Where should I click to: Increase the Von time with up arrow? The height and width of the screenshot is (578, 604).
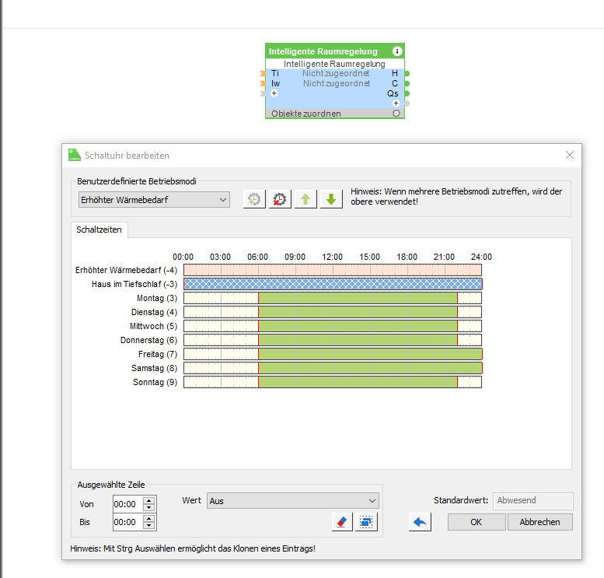point(149,500)
